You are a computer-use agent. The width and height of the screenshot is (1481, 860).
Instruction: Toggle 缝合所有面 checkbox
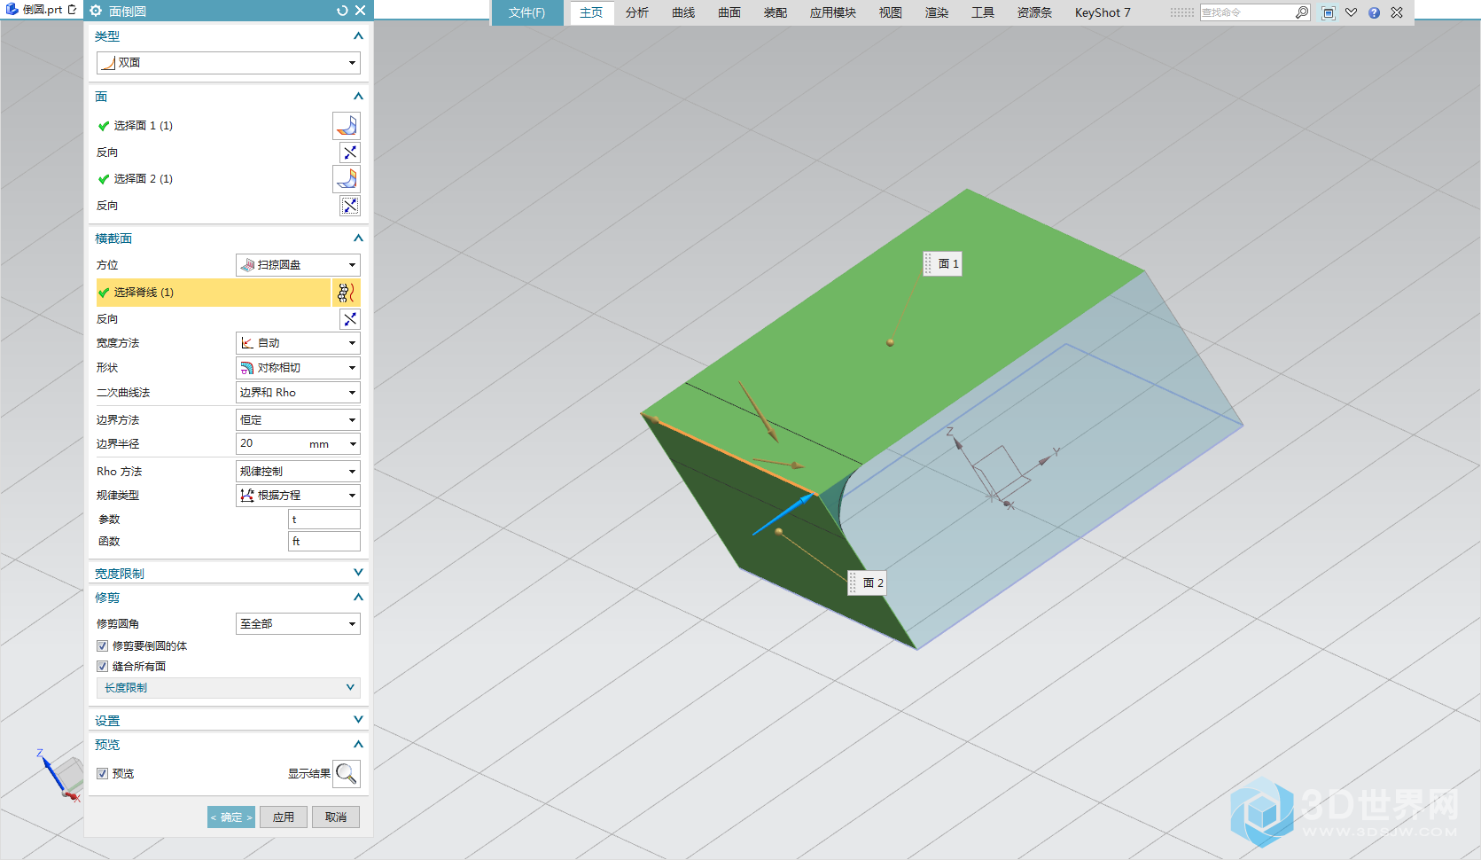click(x=102, y=667)
